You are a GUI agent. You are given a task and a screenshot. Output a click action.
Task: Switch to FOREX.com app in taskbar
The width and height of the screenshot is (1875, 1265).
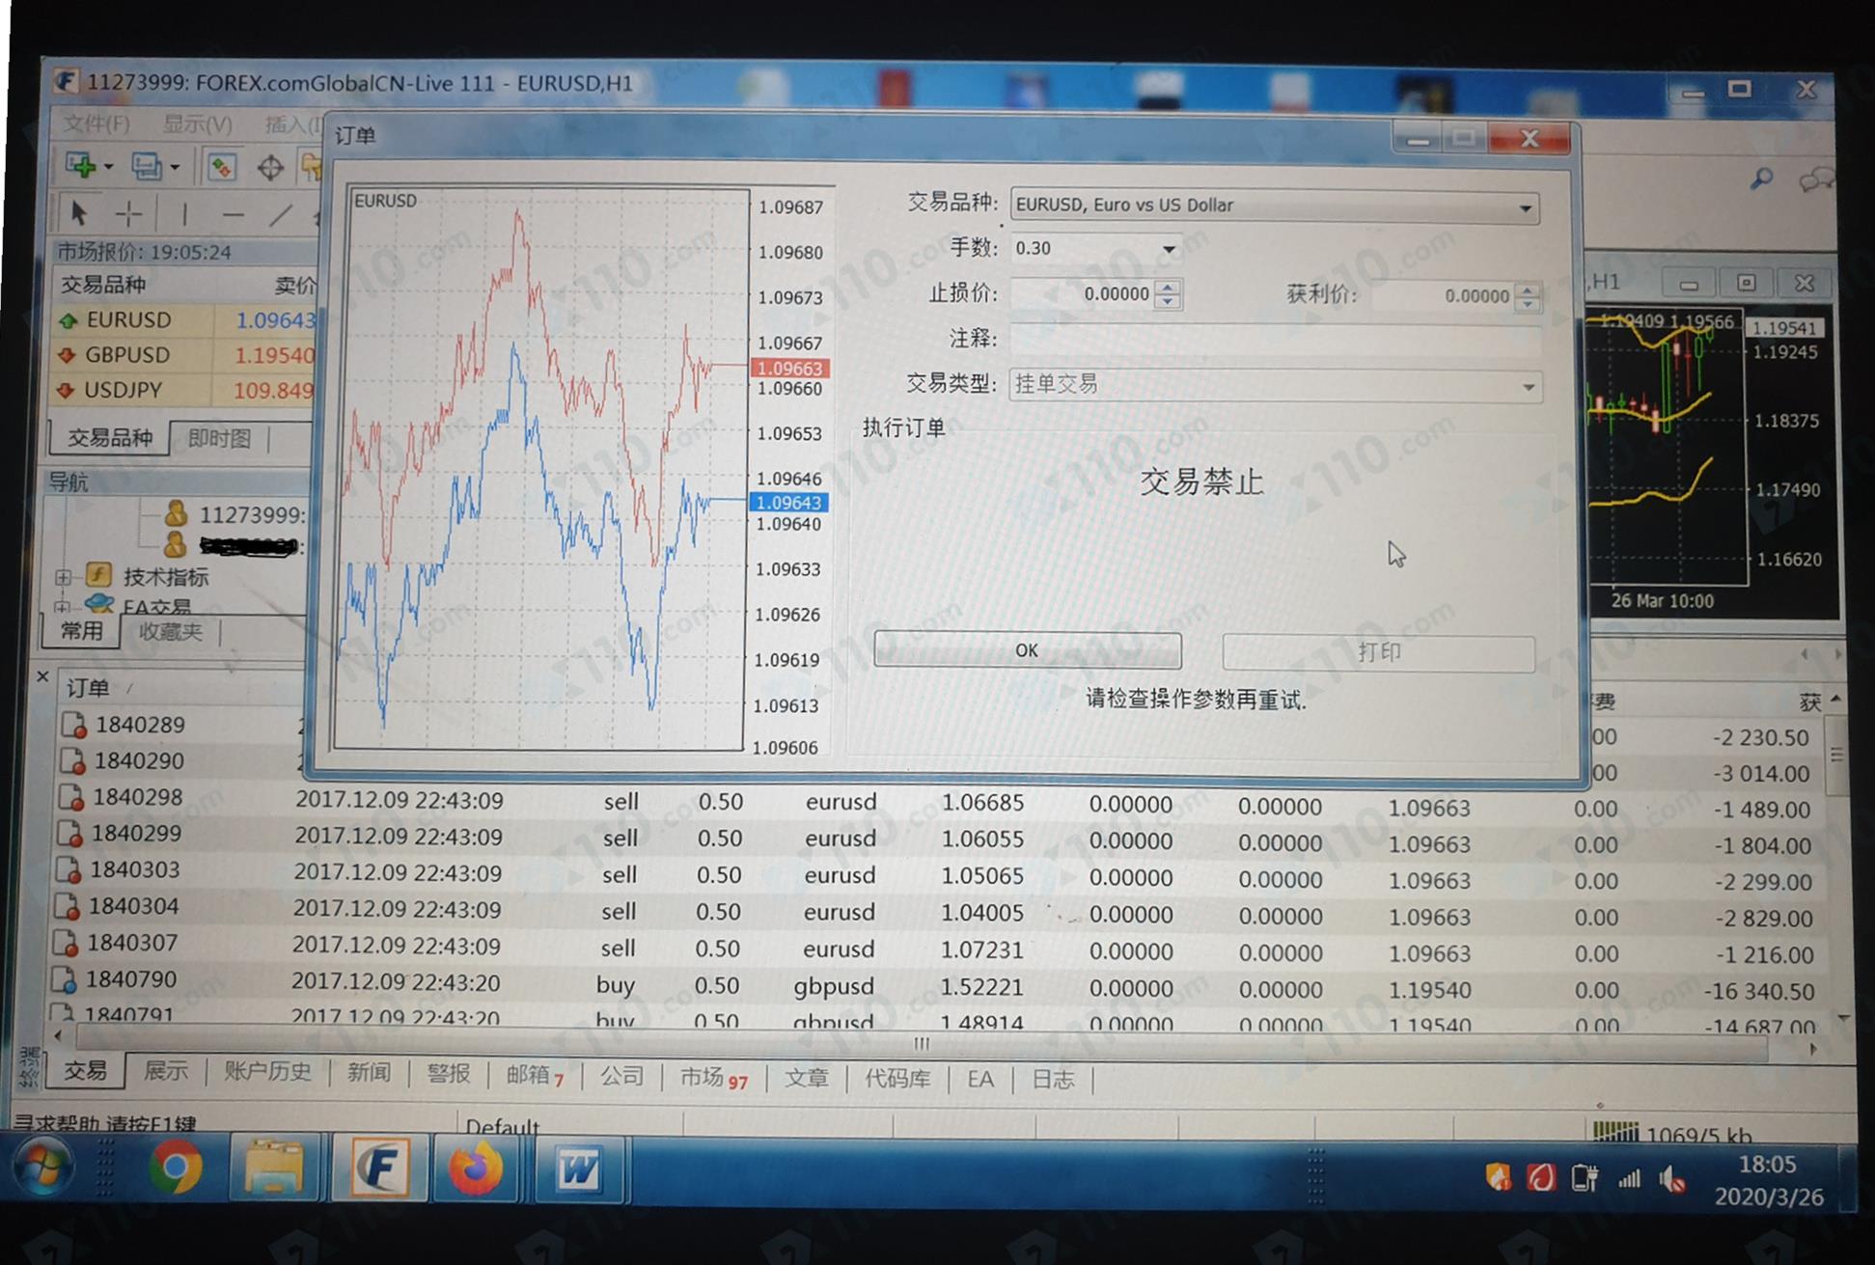pyautogui.click(x=378, y=1169)
